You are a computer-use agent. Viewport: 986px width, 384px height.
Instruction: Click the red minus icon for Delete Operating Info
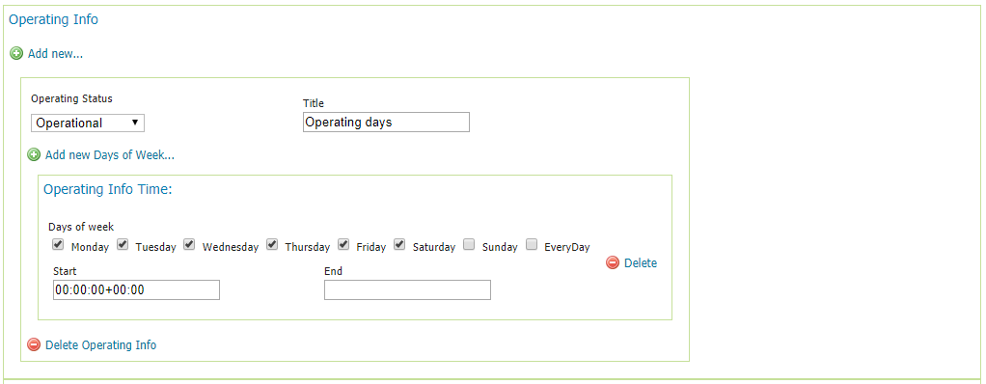click(34, 344)
